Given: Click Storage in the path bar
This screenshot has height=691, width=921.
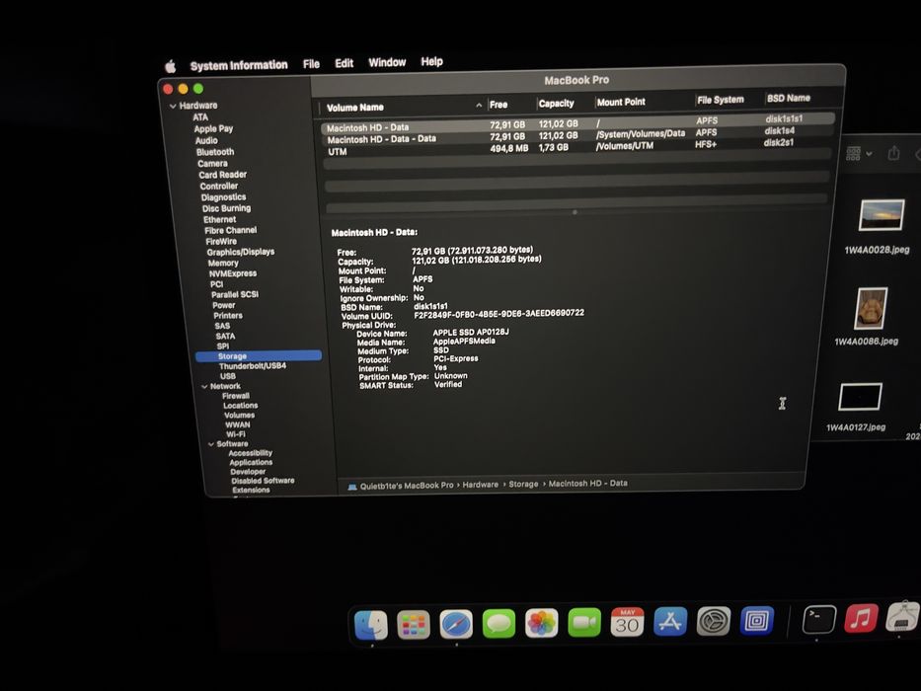Looking at the screenshot, I should pos(523,484).
